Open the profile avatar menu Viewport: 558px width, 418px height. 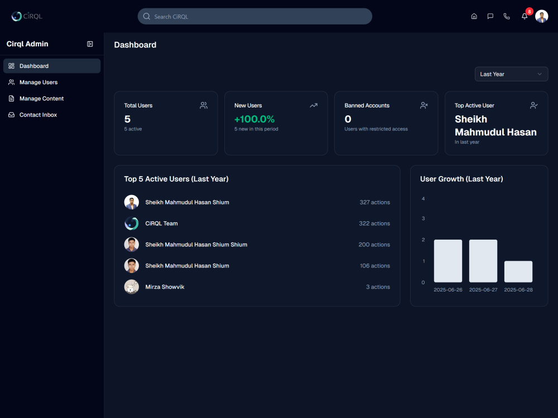542,16
